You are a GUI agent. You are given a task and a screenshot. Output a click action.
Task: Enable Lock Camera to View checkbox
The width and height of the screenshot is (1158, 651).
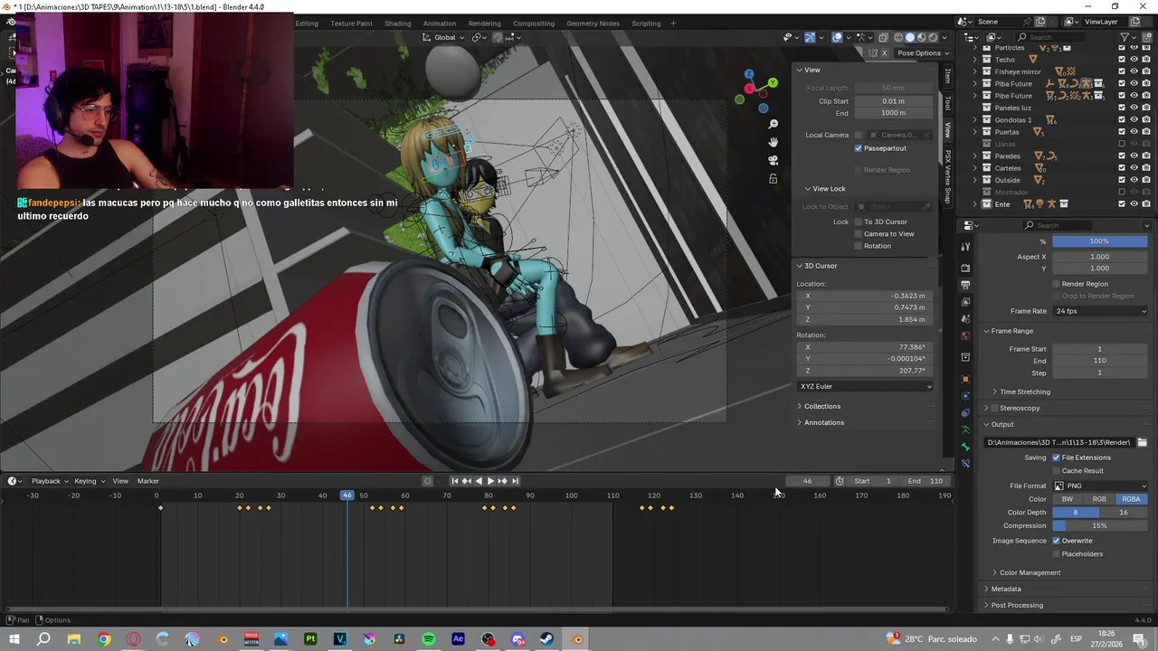click(859, 233)
